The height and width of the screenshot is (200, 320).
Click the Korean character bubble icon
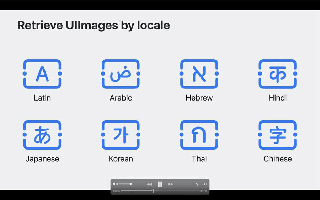point(121,135)
